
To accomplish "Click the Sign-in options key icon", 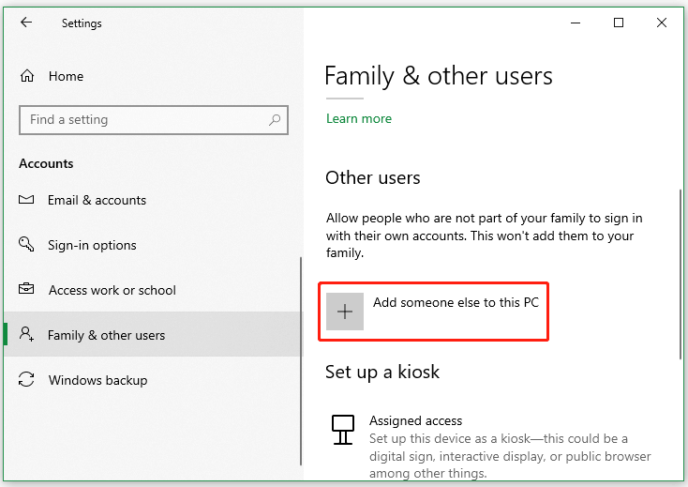I will tap(26, 244).
